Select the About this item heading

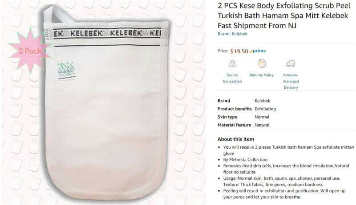(x=236, y=139)
